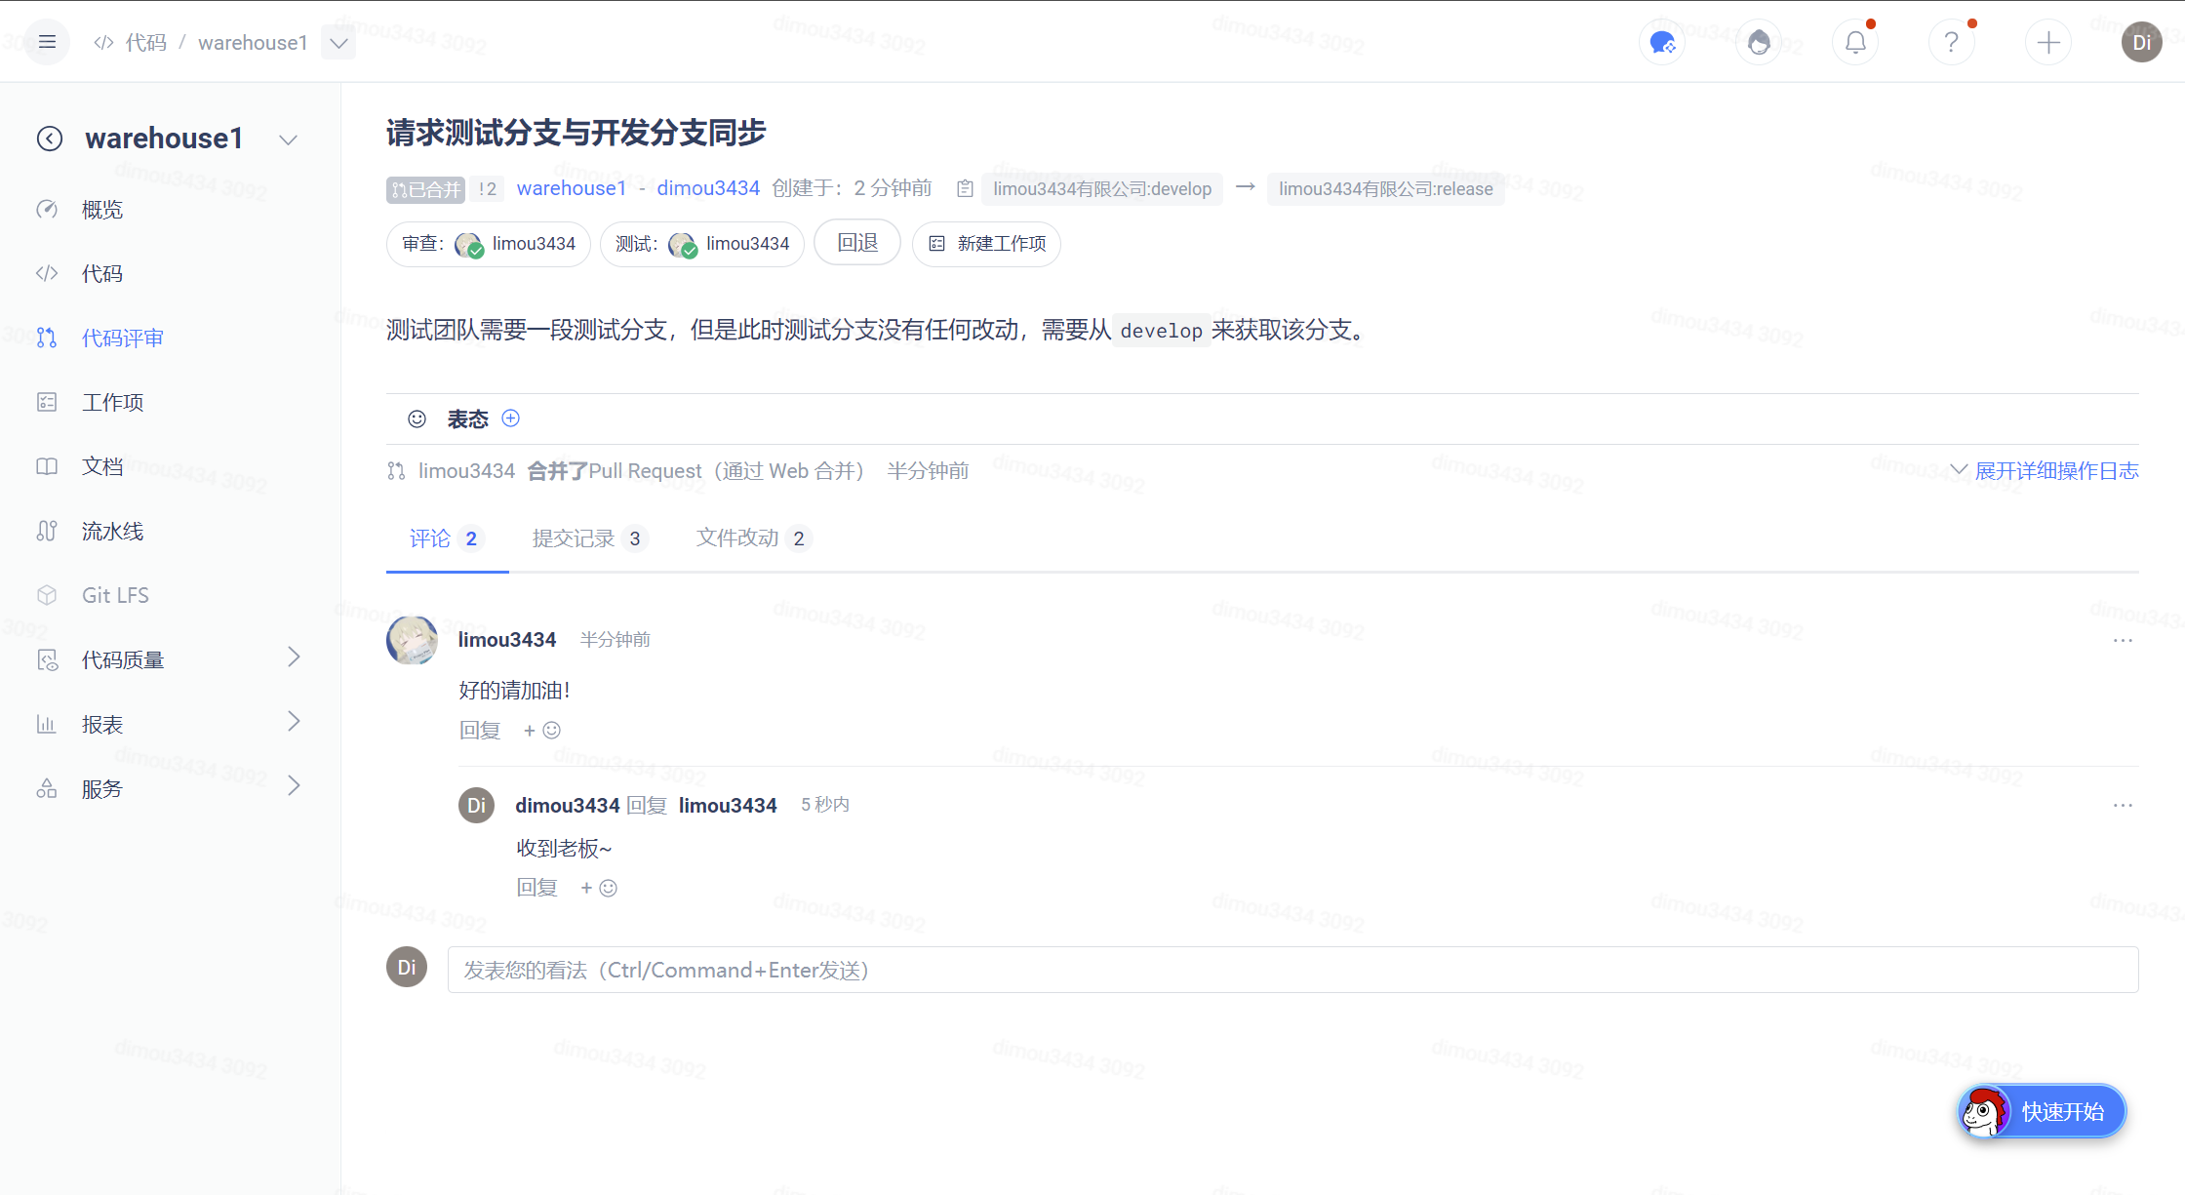Select 代码 in the sidebar
This screenshot has height=1195, width=2185.
101,273
